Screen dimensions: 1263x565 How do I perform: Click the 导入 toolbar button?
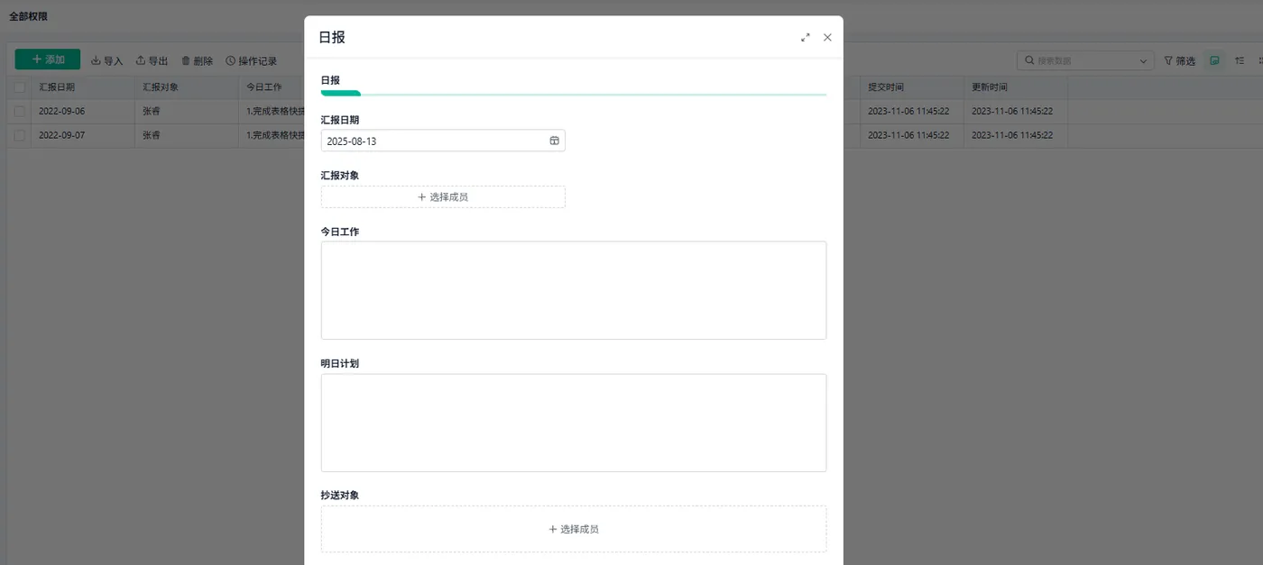tap(107, 60)
